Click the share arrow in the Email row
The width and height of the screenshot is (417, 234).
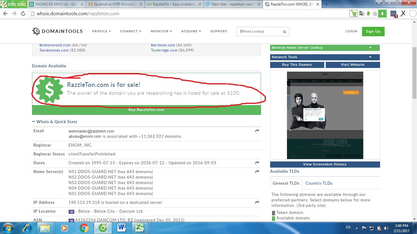click(257, 131)
